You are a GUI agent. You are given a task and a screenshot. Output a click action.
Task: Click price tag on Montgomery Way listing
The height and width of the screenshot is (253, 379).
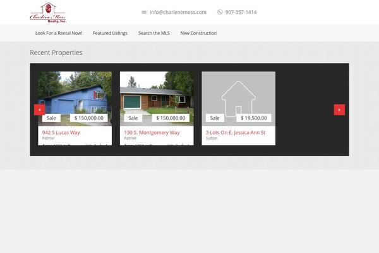pyautogui.click(x=171, y=118)
